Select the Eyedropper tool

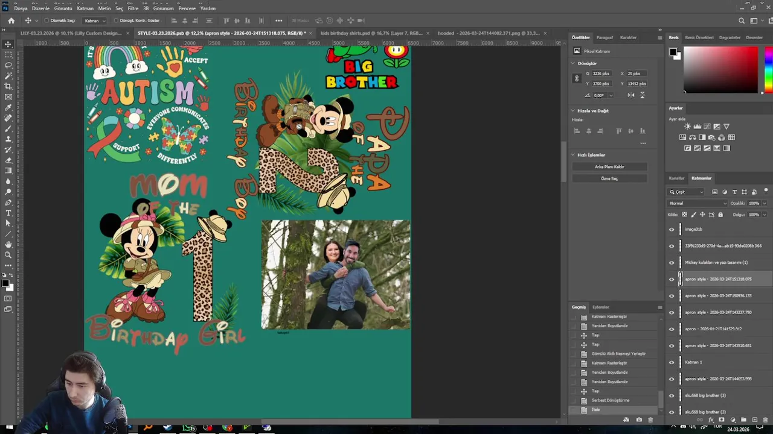coord(8,107)
